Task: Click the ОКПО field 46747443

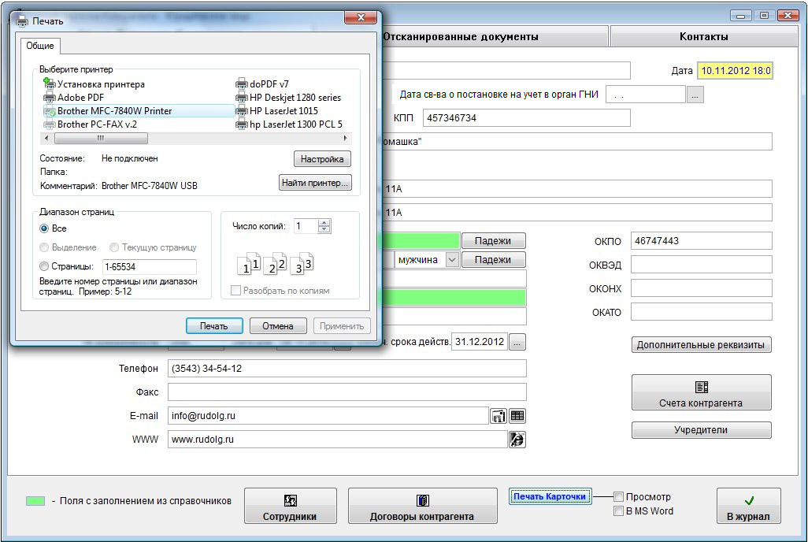Action: [702, 241]
